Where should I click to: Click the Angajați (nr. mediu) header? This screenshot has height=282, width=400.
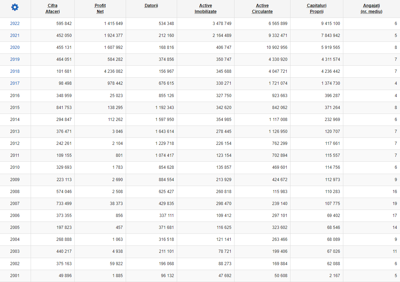tap(371, 9)
